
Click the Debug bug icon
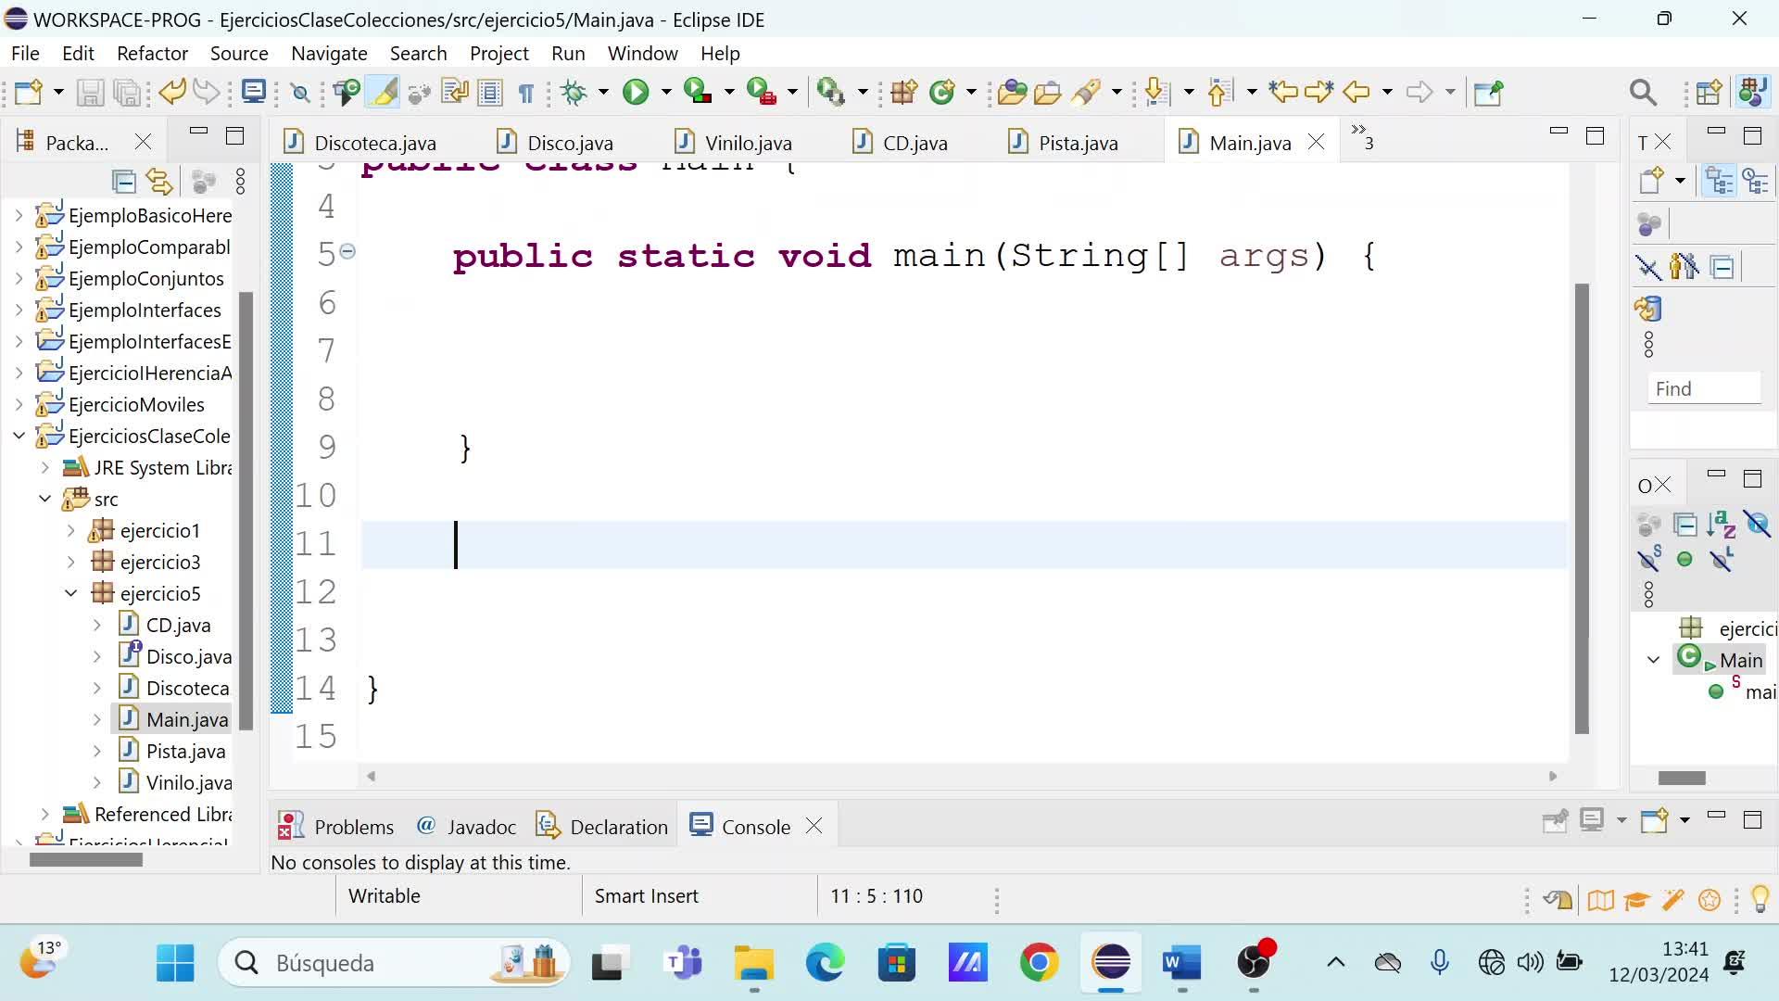click(x=574, y=92)
